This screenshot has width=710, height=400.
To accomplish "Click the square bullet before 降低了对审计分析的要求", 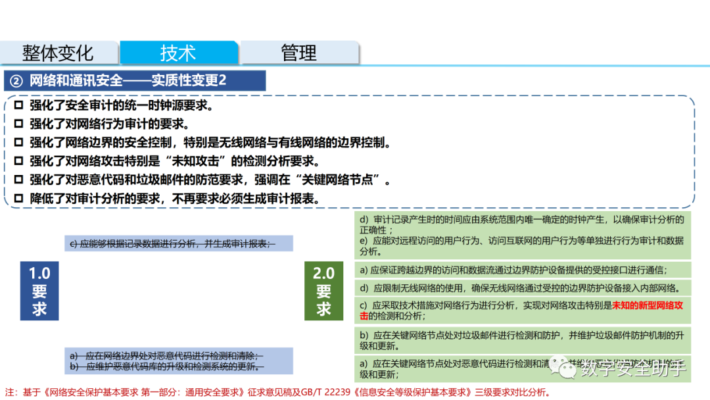I will click(x=18, y=198).
